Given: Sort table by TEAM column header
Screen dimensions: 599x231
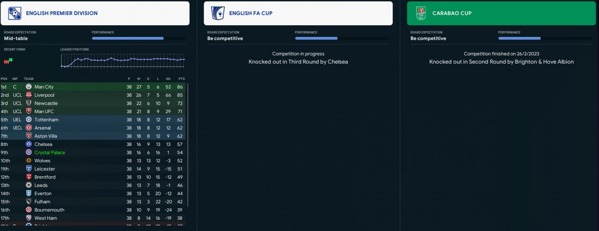Looking at the screenshot, I should [x=29, y=79].
